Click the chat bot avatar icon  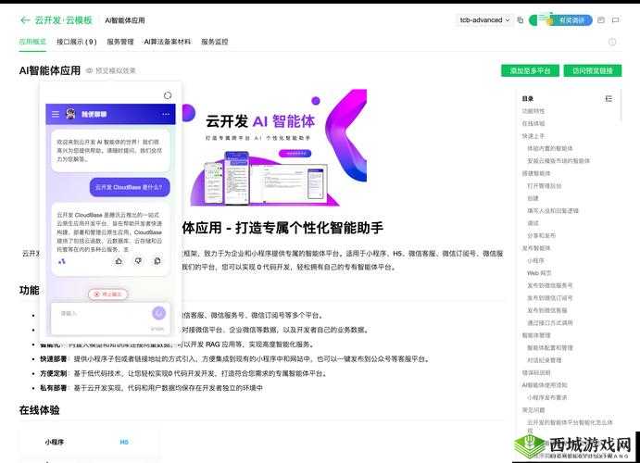pyautogui.click(x=70, y=114)
